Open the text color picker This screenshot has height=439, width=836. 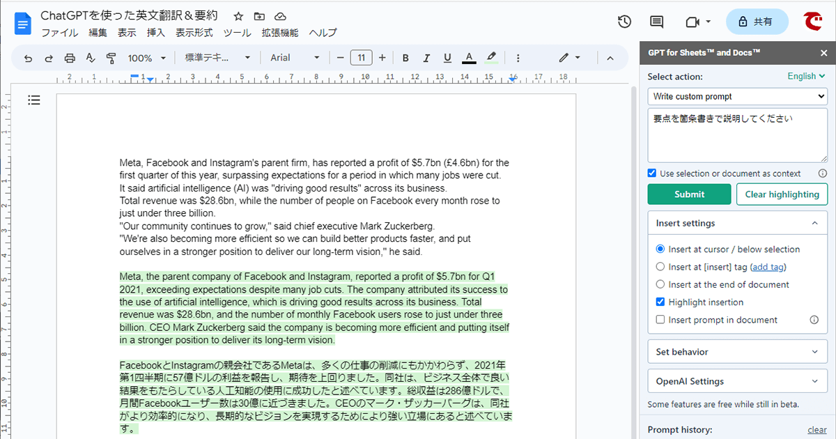click(x=469, y=59)
